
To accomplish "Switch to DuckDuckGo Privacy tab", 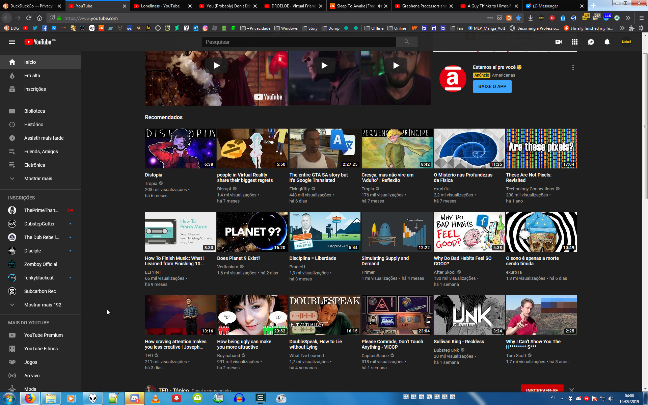I will click(32, 6).
